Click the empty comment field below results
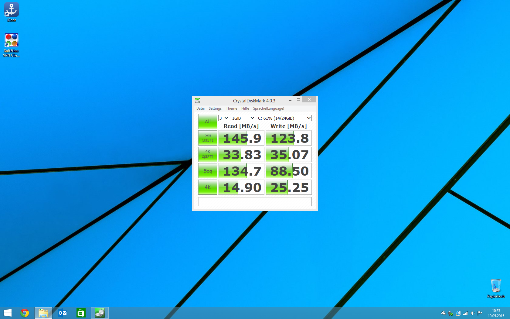Image resolution: width=510 pixels, height=319 pixels. 255,202
